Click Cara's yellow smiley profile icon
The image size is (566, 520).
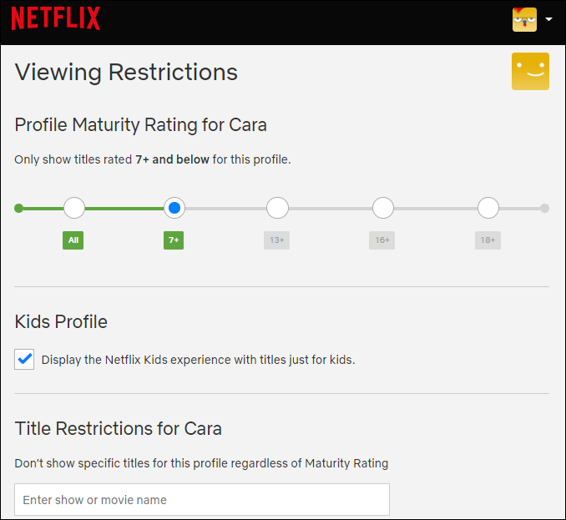[530, 71]
